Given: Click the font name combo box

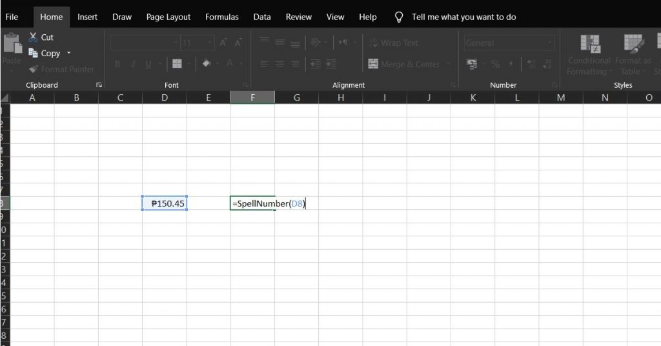Looking at the screenshot, I should point(145,43).
